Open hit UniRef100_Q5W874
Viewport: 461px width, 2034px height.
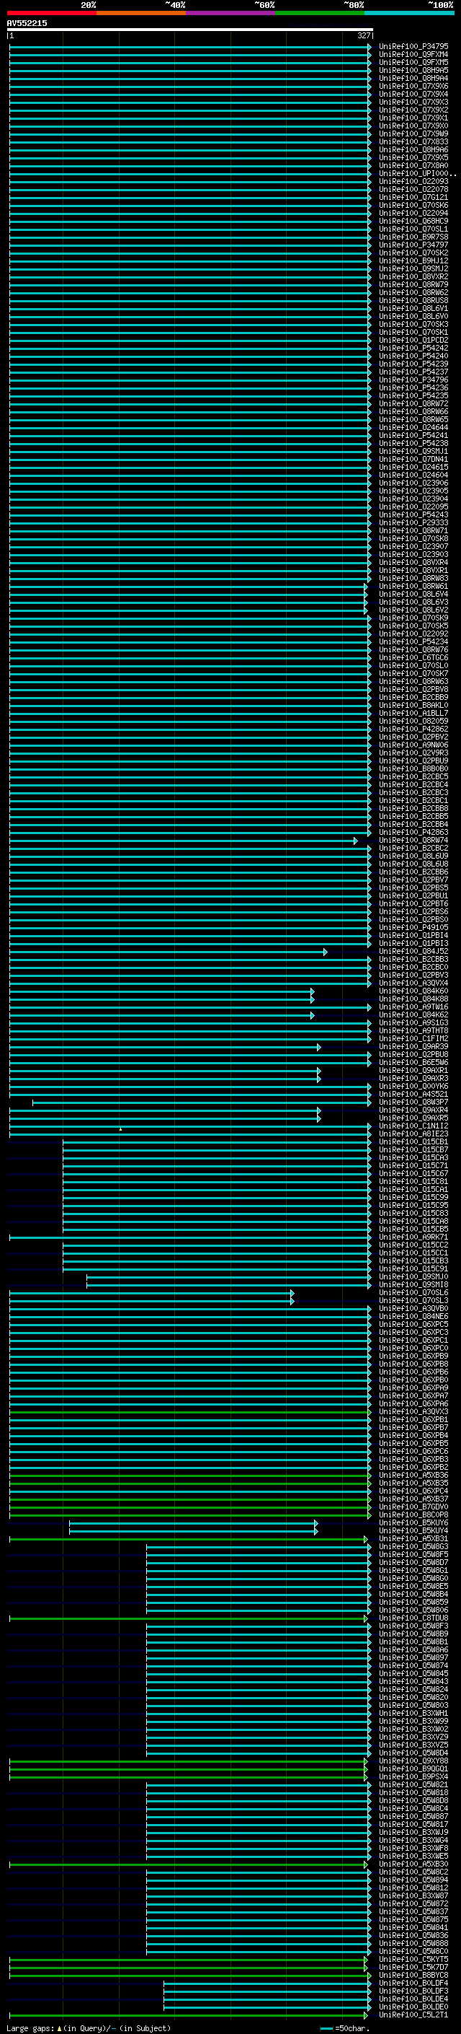413,1665
